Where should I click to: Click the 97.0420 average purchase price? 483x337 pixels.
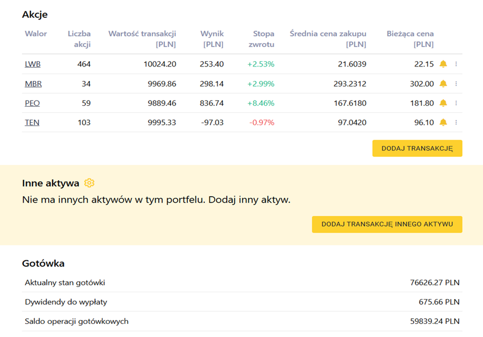[x=352, y=123]
